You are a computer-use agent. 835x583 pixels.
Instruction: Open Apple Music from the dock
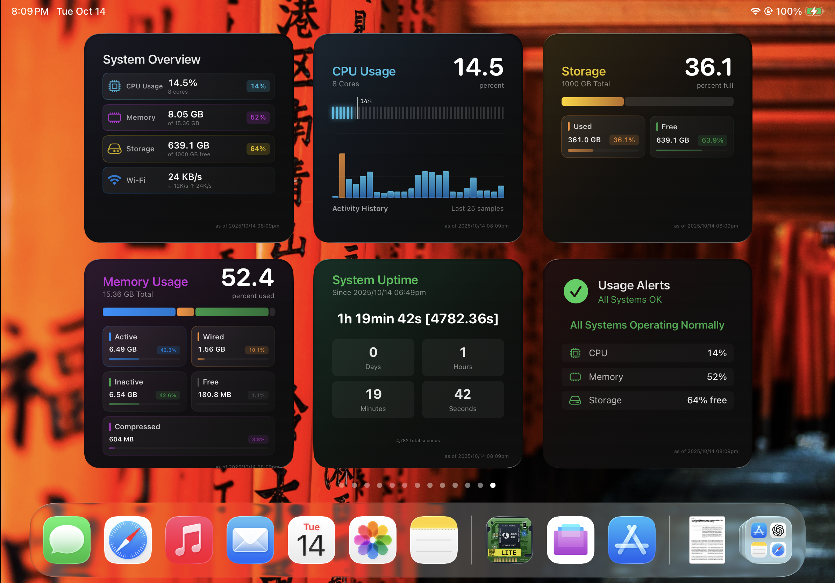tap(189, 540)
